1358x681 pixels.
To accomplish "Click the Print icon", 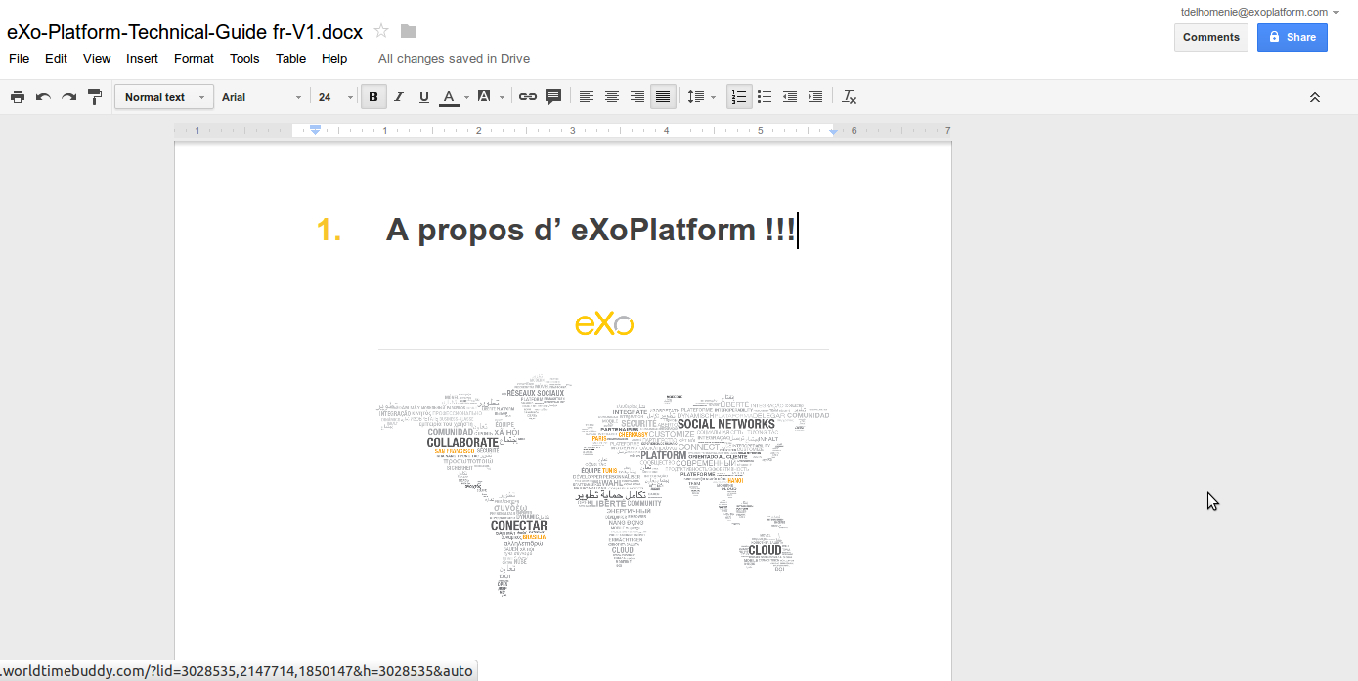I will pos(18,97).
